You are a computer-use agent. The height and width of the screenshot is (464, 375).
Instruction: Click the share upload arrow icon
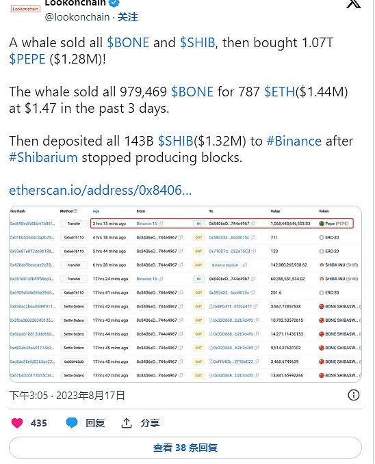point(127,423)
